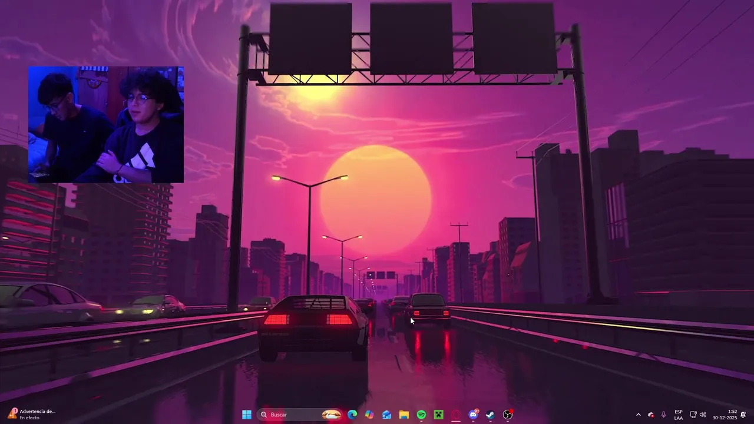Click the Buscar taskbar search box

301,415
